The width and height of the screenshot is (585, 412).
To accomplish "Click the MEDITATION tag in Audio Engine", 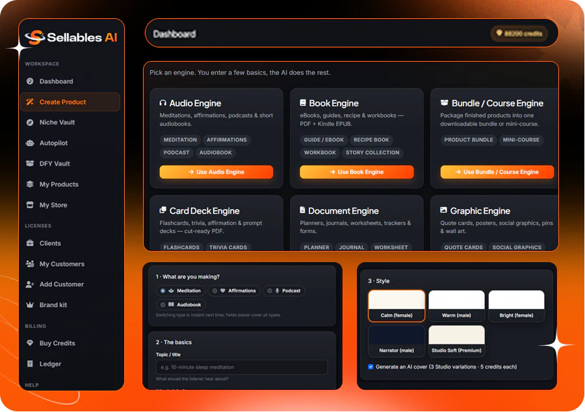I will point(180,139).
